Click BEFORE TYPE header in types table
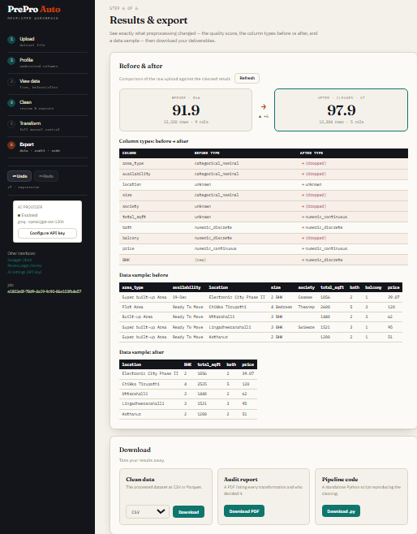The height and width of the screenshot is (534, 417). coord(207,153)
